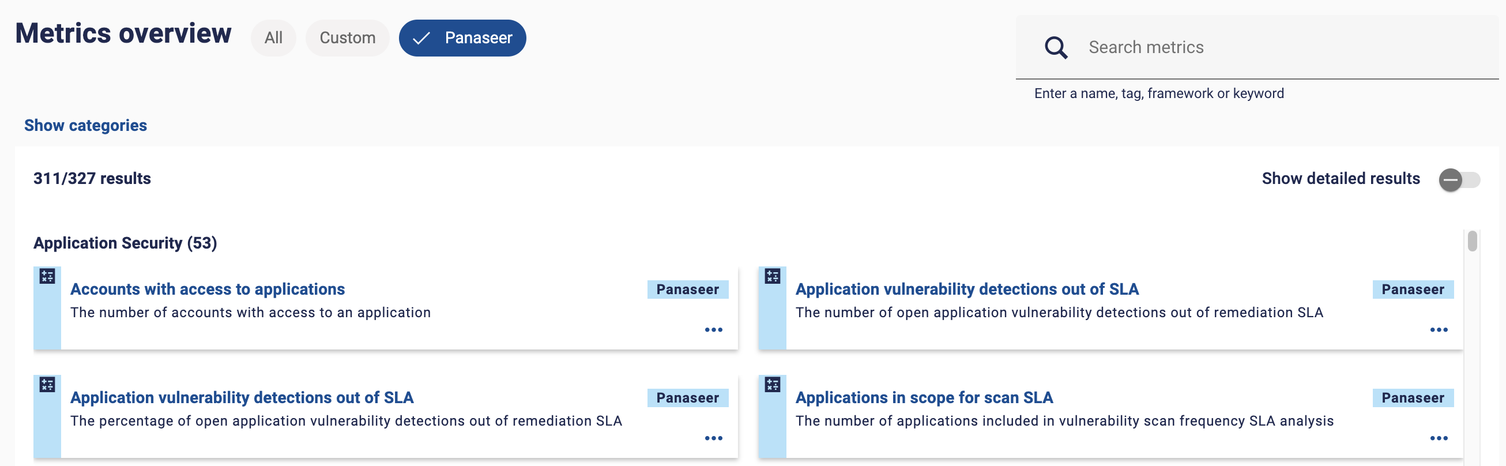Open Applications in scope for scan SLA
Image resolution: width=1506 pixels, height=466 pixels.
(x=924, y=397)
